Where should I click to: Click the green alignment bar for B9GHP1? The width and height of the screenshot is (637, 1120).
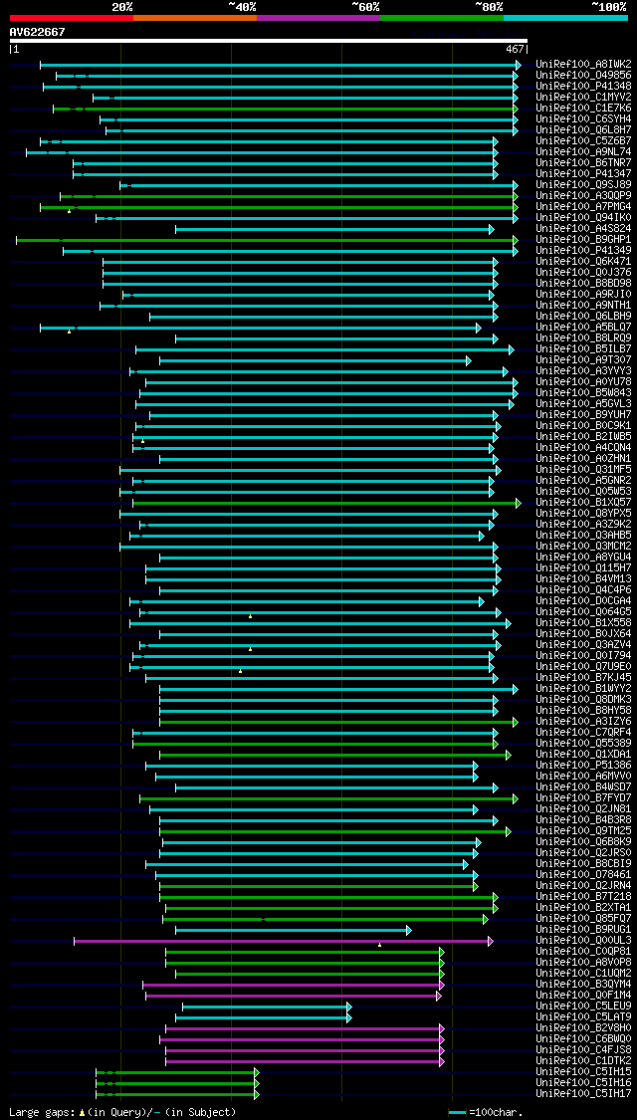point(267,240)
